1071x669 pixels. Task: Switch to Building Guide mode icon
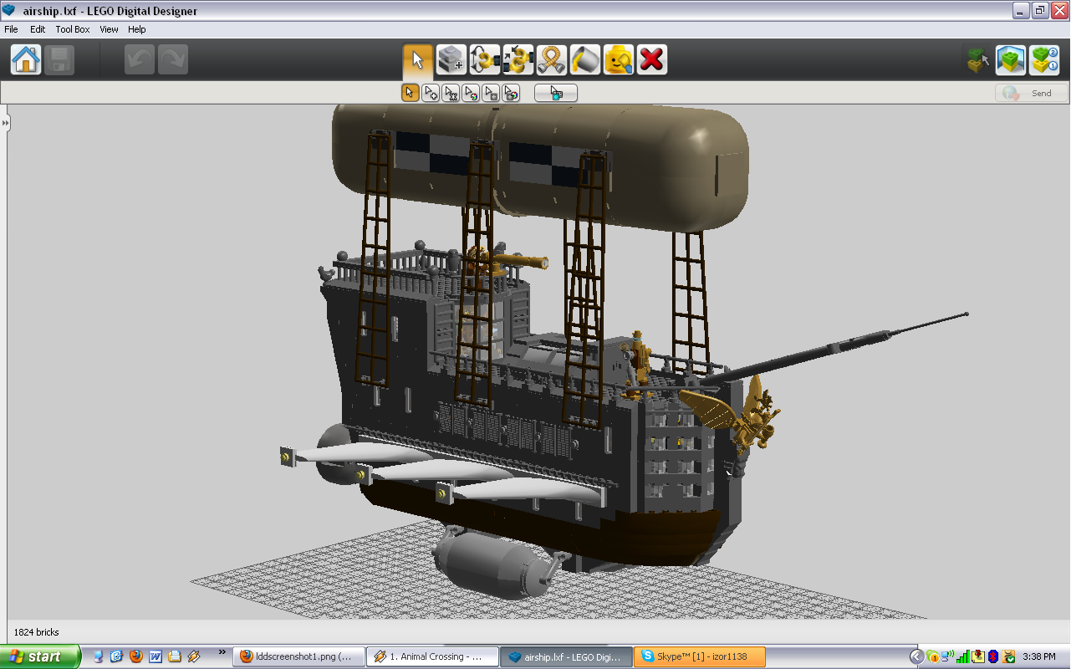point(1044,60)
